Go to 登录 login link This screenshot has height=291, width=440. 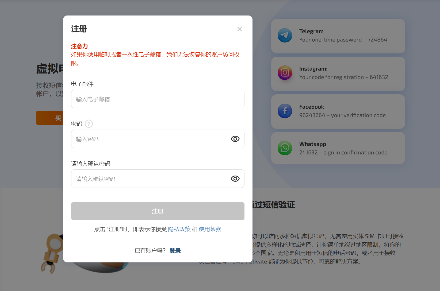coord(175,251)
